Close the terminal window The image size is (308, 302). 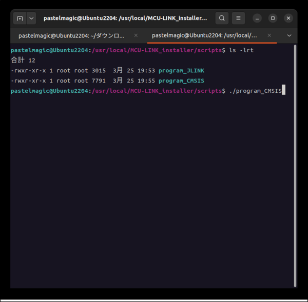click(x=288, y=18)
